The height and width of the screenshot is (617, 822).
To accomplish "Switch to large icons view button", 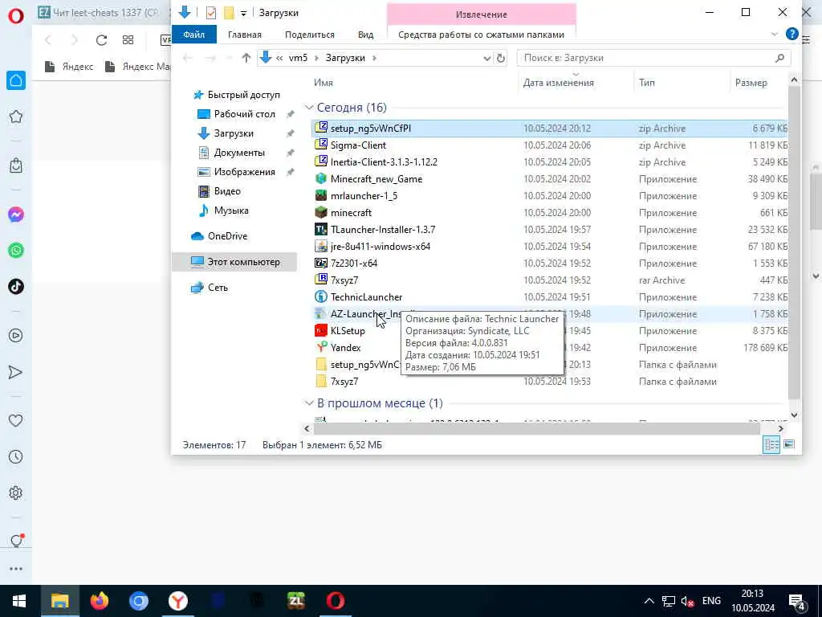I will coord(789,444).
